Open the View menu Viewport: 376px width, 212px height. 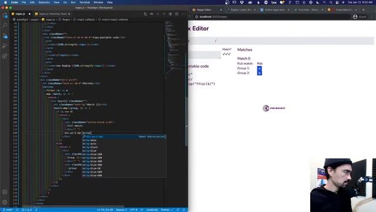coord(56,2)
